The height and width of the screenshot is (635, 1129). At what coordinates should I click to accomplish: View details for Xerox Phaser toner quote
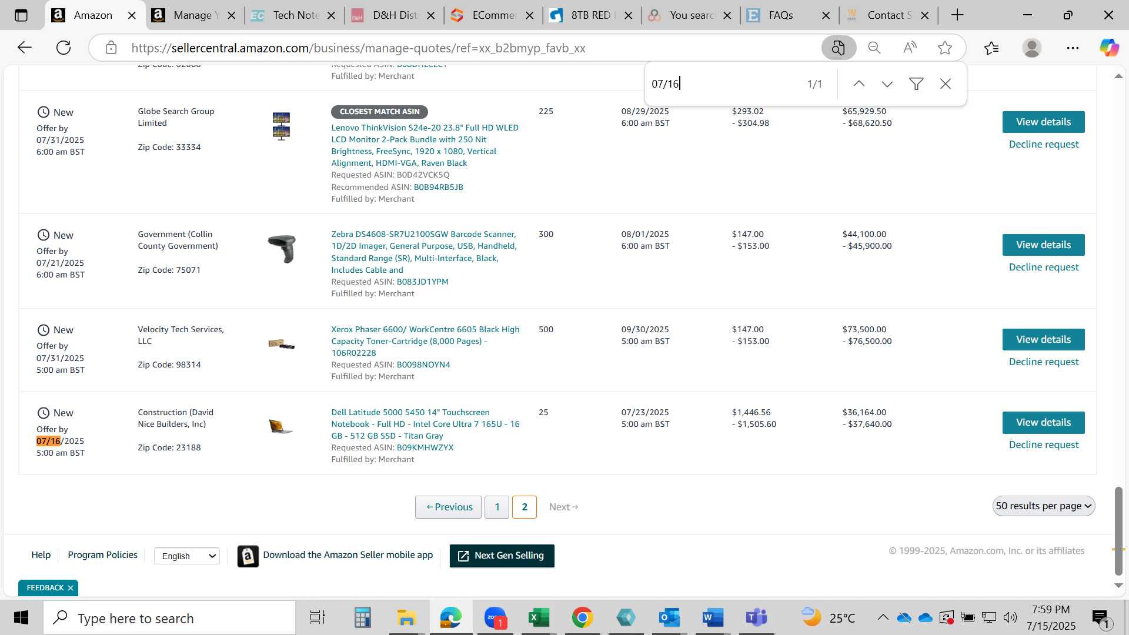click(1043, 340)
